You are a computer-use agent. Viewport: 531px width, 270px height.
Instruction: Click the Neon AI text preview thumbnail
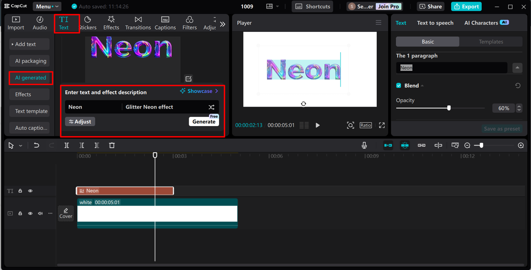tap(133, 59)
